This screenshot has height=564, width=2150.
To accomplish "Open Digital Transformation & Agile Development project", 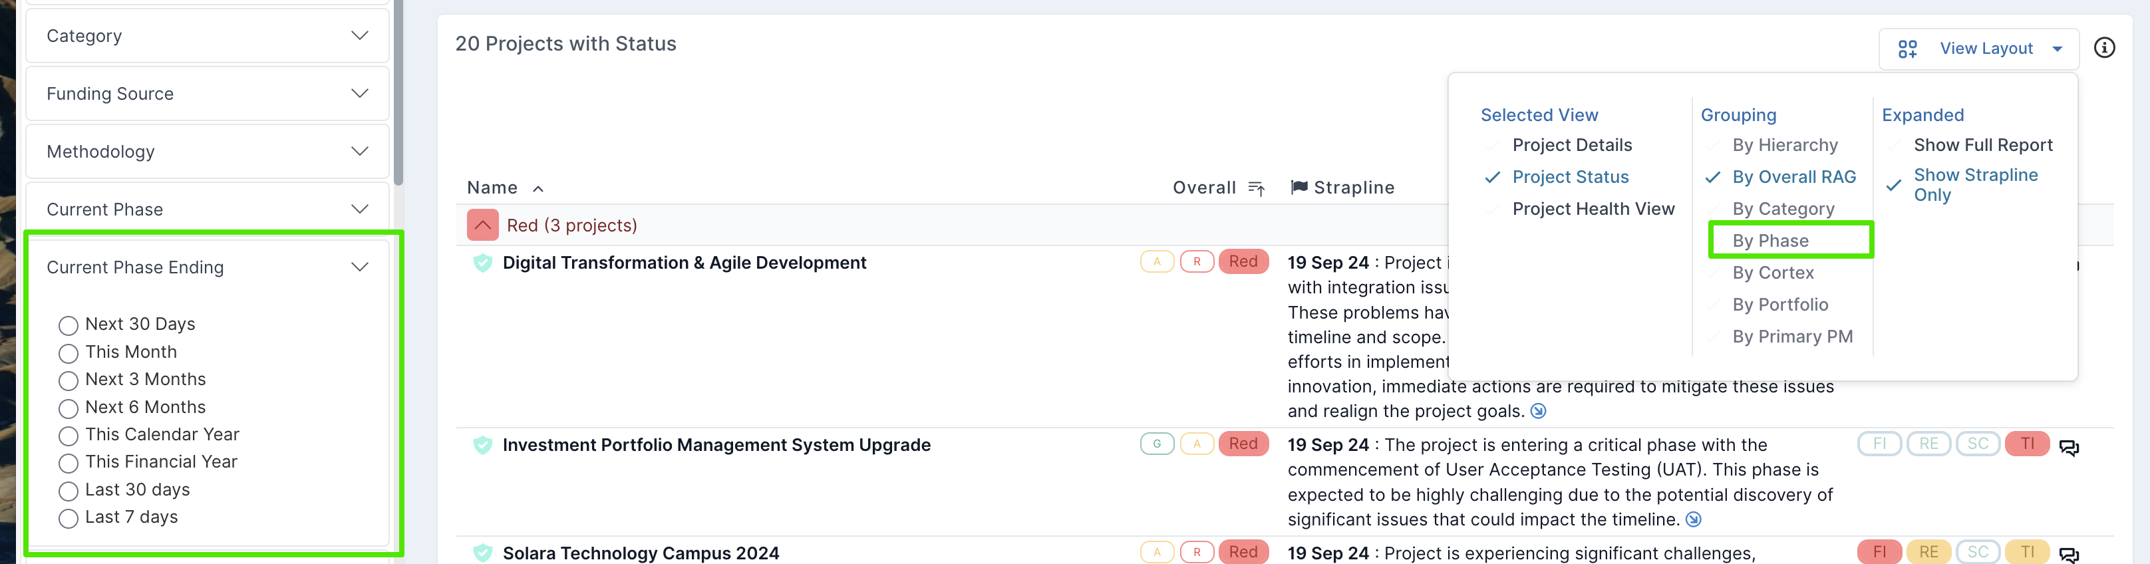I will click(685, 263).
